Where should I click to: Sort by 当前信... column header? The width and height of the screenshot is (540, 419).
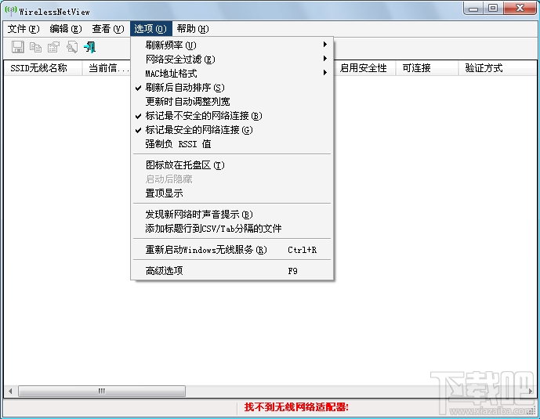(x=107, y=68)
